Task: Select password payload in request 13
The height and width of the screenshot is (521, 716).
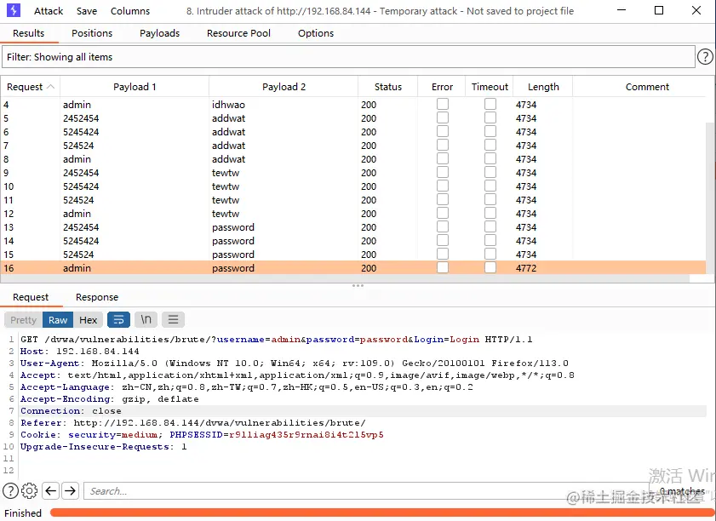Action: (233, 227)
